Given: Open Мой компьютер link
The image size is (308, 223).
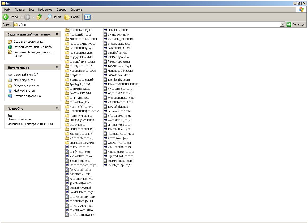Looking at the screenshot, I should (24, 91).
